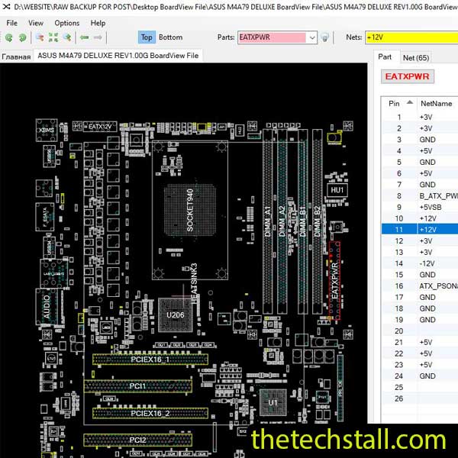
Task: Click the PCI2 slot on board
Action: coord(138,440)
